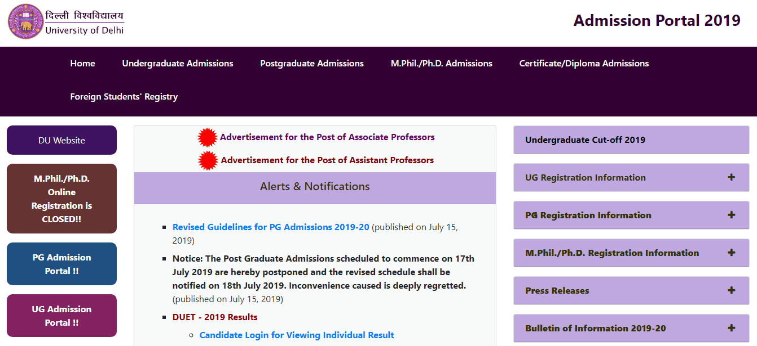The image size is (757, 346).
Task: Open Revised Guidelines for PG Admissions link
Action: coord(271,227)
